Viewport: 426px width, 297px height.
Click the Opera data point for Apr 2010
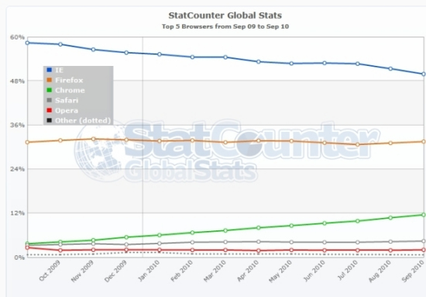259,250
